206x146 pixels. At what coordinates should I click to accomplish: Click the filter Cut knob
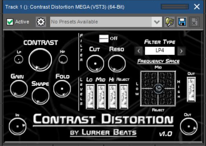click(x=95, y=63)
